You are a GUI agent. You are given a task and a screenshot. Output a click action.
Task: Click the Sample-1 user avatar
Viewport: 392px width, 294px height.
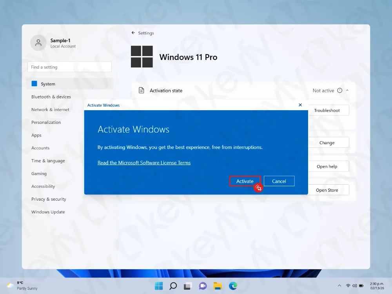coord(38,43)
